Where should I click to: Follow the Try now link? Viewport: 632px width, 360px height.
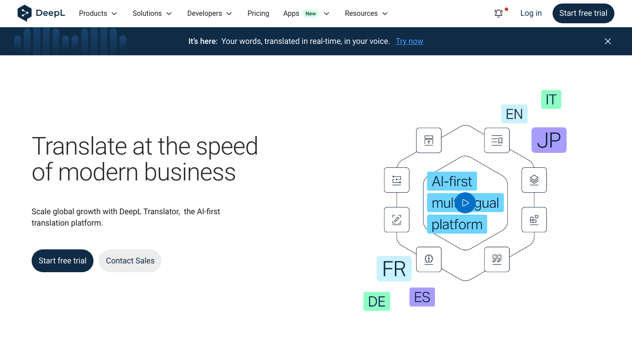pos(409,41)
